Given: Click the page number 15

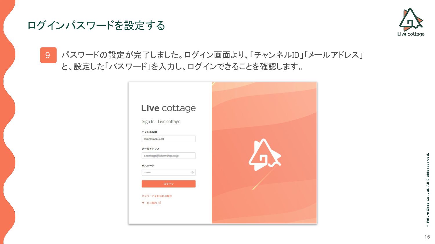Looking at the screenshot, I should (x=427, y=237).
